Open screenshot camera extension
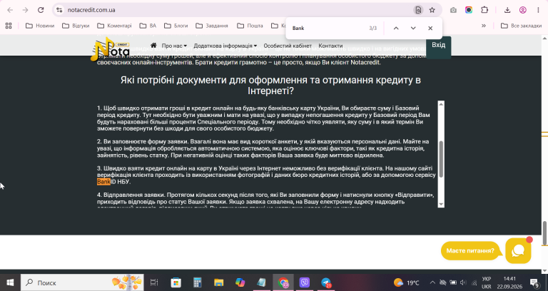The height and width of the screenshot is (291, 548). tap(453, 10)
